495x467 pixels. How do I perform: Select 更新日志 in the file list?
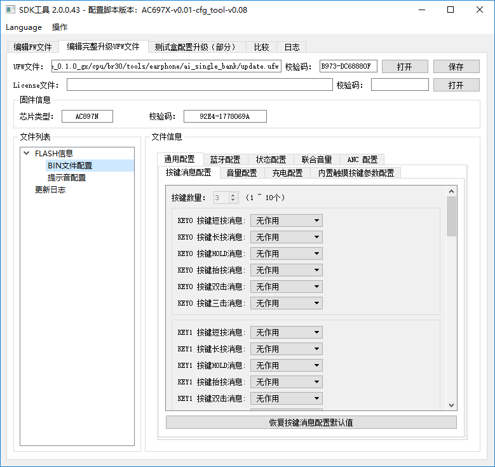pos(50,189)
